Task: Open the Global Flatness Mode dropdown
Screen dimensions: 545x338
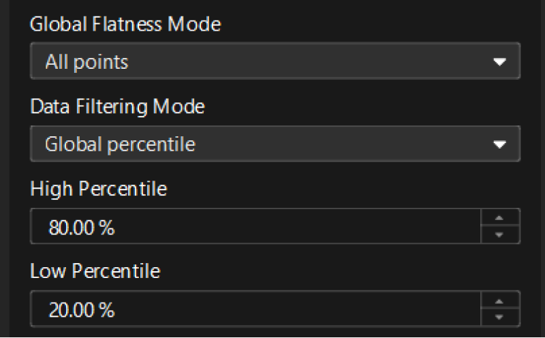Action: pyautogui.click(x=275, y=62)
